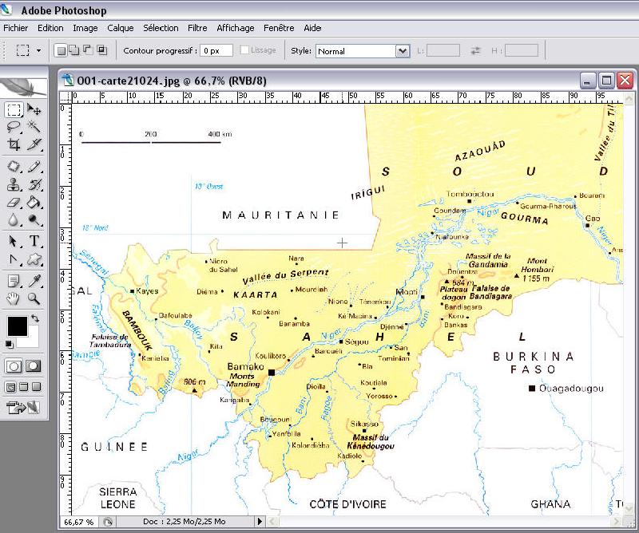The height and width of the screenshot is (533, 639).
Task: Click the L width input field
Action: pyautogui.click(x=443, y=51)
